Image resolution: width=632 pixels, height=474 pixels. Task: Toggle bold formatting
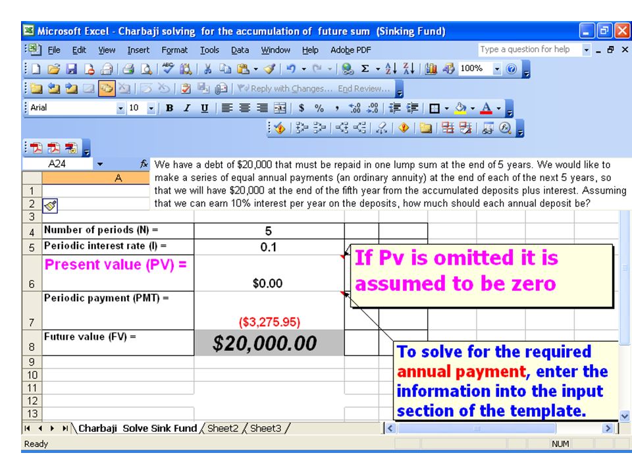pos(169,108)
